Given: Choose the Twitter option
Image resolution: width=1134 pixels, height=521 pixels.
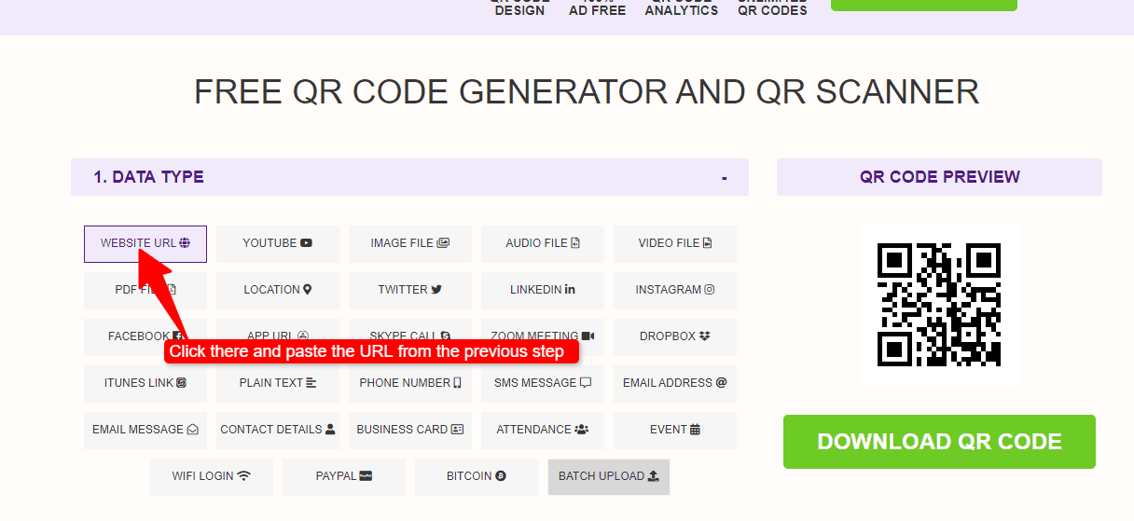Looking at the screenshot, I should (x=410, y=290).
